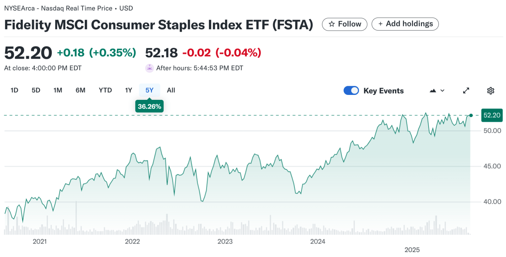Screen dimensions: 506x257
Task: Select the YTD range
Action: click(105, 90)
